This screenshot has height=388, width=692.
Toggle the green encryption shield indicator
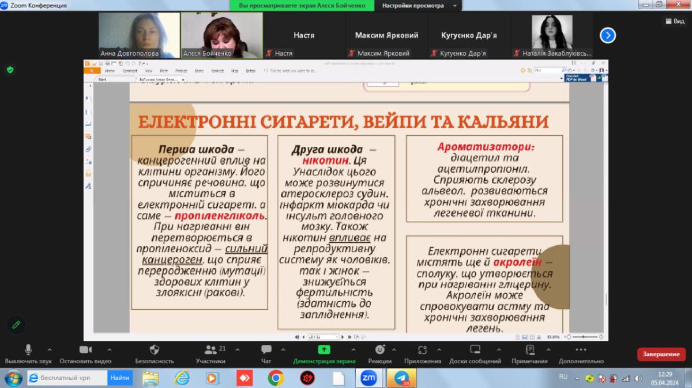point(10,70)
